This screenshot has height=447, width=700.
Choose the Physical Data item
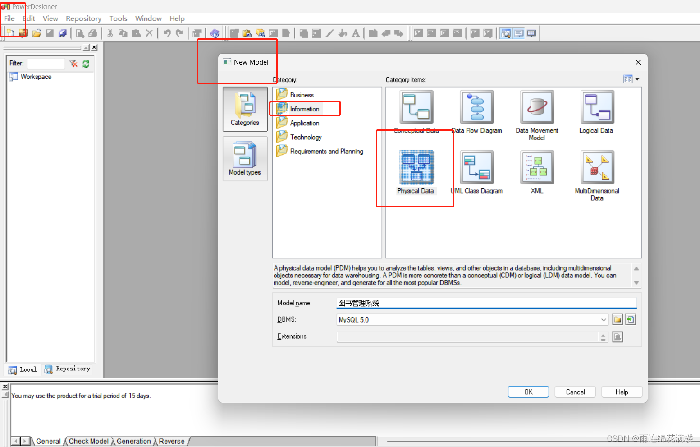tap(416, 173)
